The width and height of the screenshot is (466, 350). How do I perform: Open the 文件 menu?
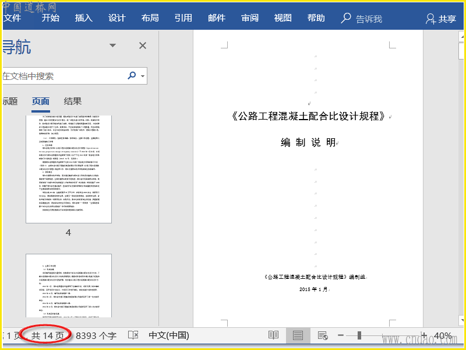(12, 18)
